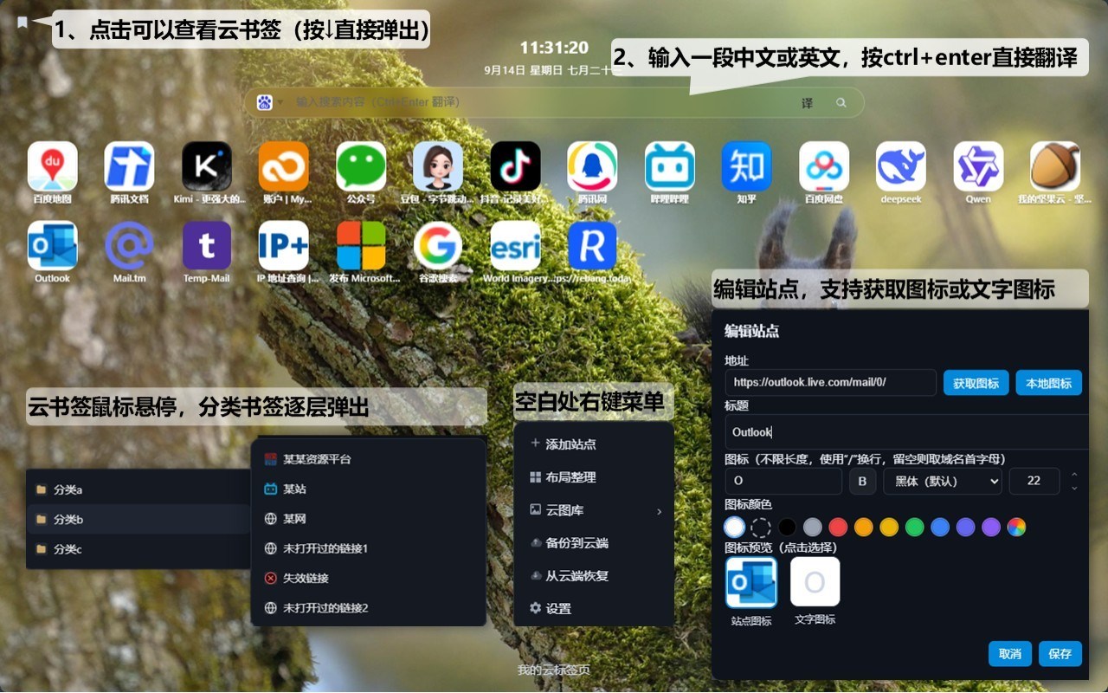
Task: Select the white icon color swatch
Action: 734,527
